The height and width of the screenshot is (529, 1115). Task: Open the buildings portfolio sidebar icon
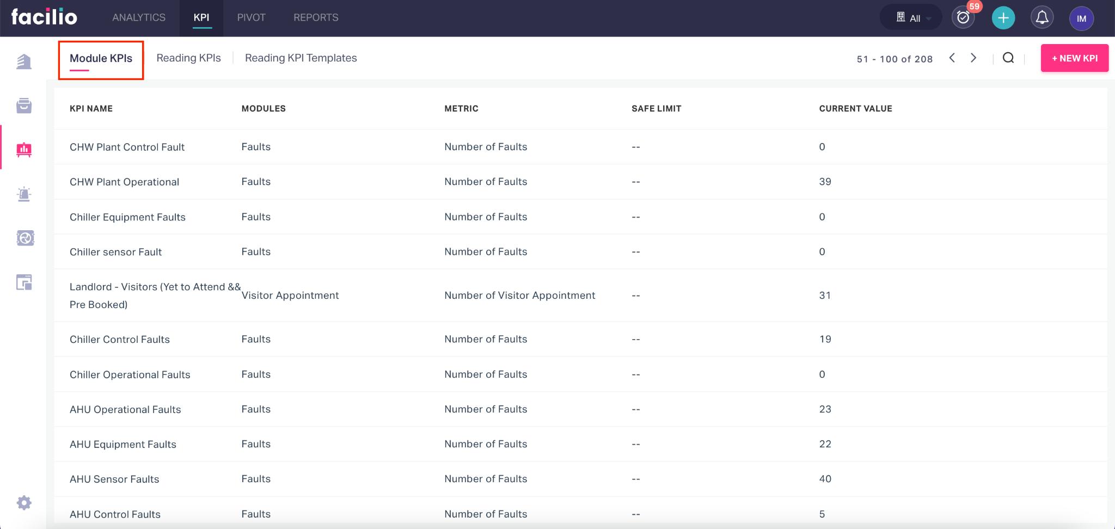(24, 61)
